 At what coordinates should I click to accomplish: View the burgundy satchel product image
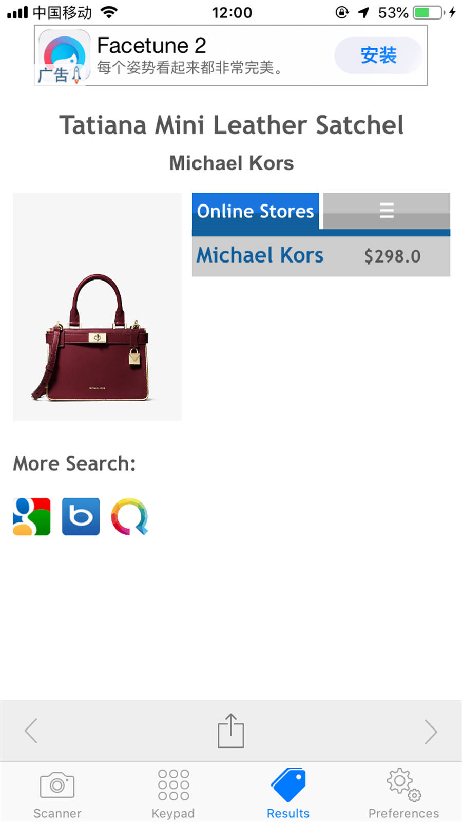[x=97, y=307]
